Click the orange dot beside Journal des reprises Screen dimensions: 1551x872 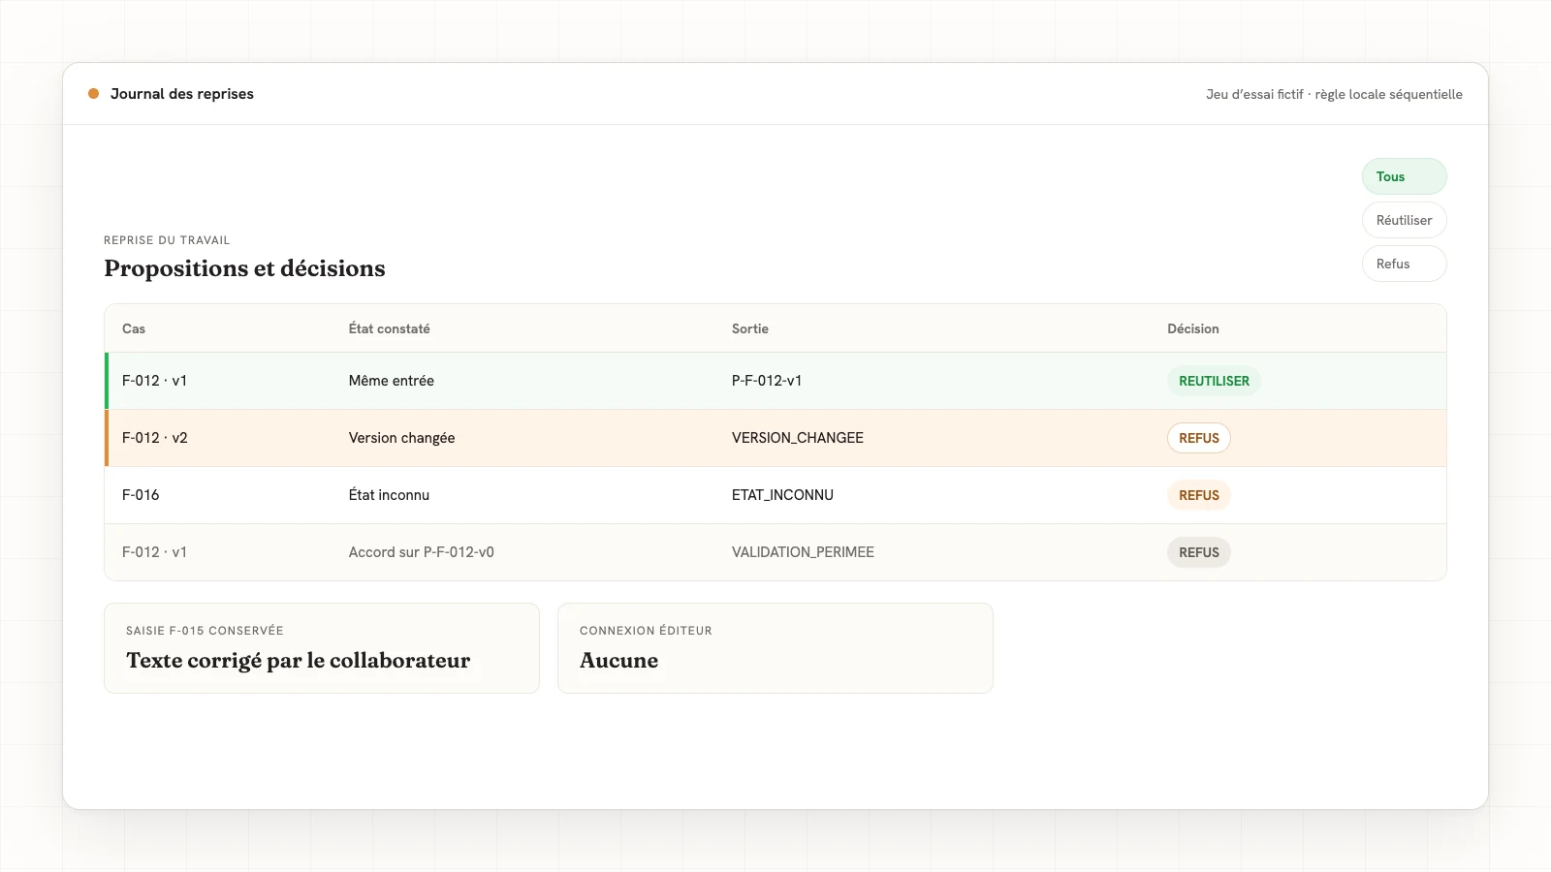click(x=94, y=94)
